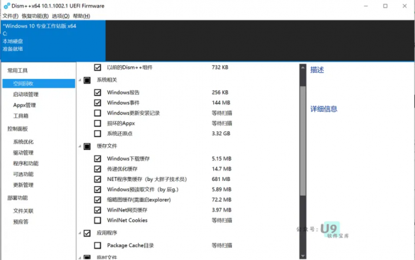Click the Dism++ app icon in title bar
Image resolution: width=415 pixels, height=260 pixels.
(6, 6)
